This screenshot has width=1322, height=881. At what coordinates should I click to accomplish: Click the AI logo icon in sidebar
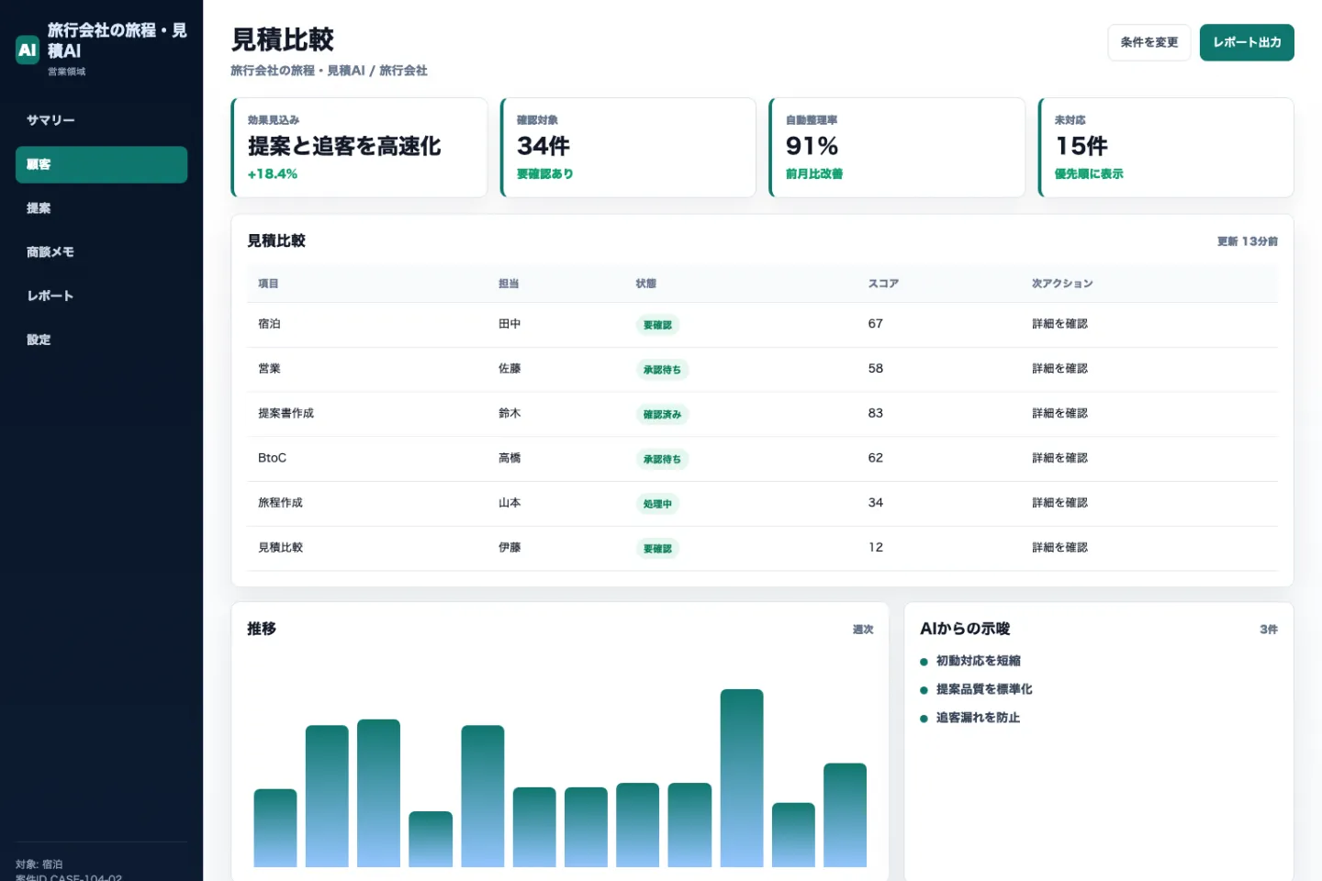pyautogui.click(x=28, y=50)
